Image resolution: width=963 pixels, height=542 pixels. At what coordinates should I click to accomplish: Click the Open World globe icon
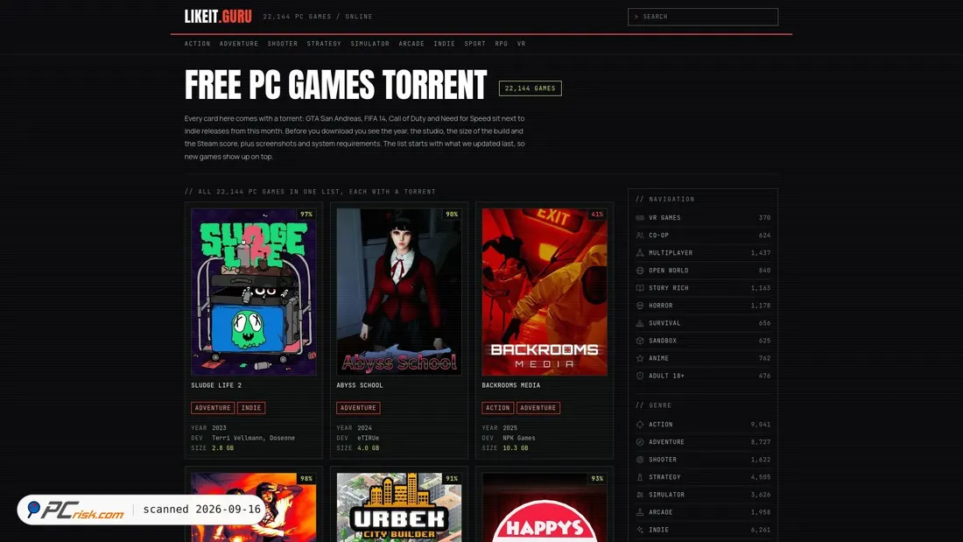click(x=640, y=271)
